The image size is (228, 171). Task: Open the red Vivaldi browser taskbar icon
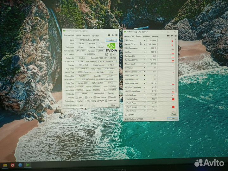tap(13, 165)
